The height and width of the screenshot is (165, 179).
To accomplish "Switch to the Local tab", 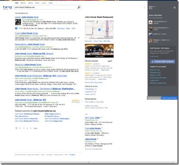I will [x=44, y=3].
